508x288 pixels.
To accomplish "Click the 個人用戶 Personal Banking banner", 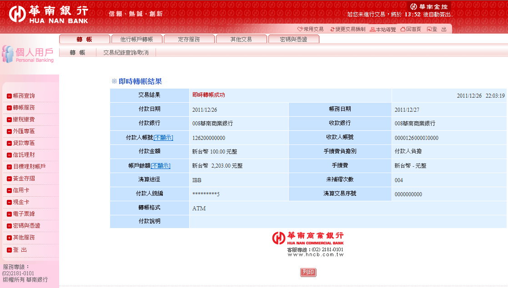I will pyautogui.click(x=28, y=55).
